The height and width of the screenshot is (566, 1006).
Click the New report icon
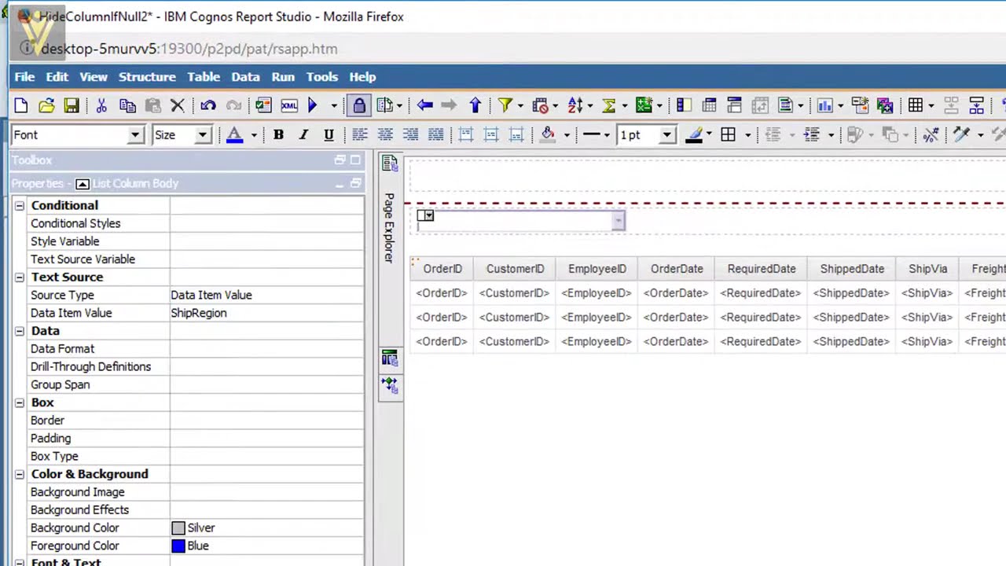(x=21, y=105)
